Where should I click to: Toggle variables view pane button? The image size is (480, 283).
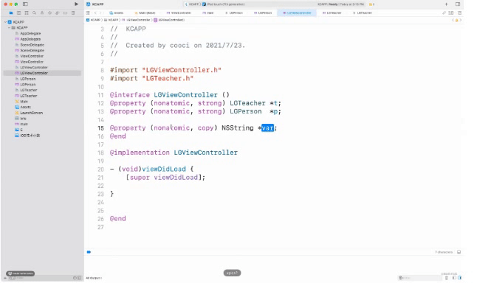click(454, 278)
